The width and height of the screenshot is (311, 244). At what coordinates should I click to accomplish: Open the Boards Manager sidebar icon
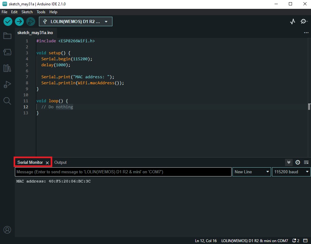click(x=7, y=52)
